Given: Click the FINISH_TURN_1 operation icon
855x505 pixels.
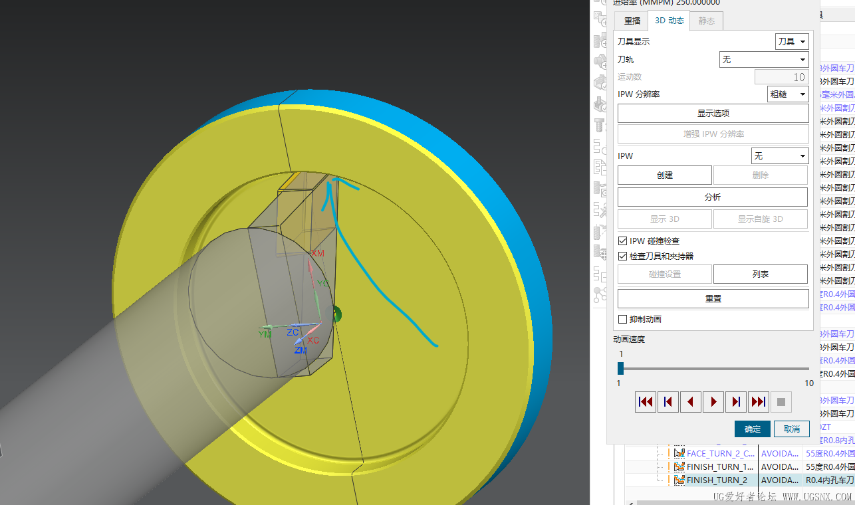Looking at the screenshot, I should (x=679, y=466).
